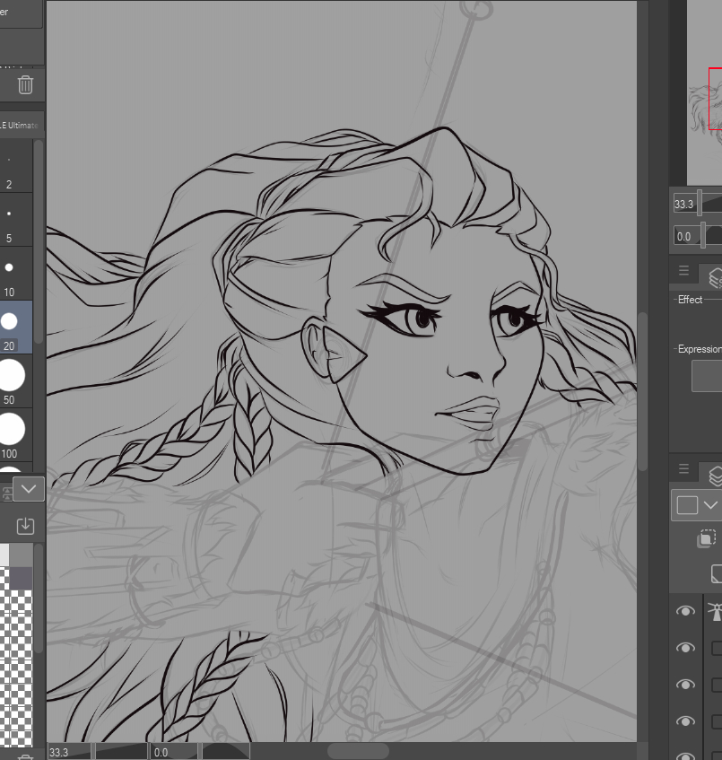Viewport: 722px width, 760px height.
Task: Select the brush size 5 preset
Action: 9,224
